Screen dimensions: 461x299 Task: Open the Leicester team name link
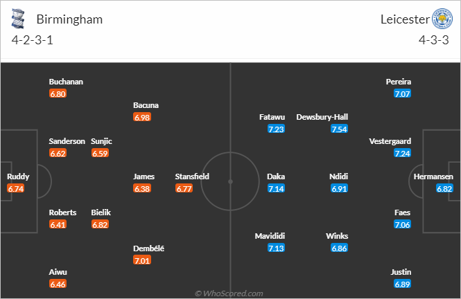tap(405, 19)
